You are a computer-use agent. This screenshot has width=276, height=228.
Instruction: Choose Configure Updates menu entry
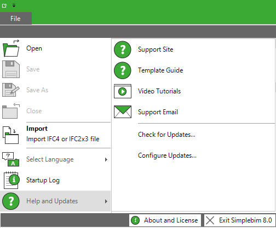pyautogui.click(x=167, y=155)
